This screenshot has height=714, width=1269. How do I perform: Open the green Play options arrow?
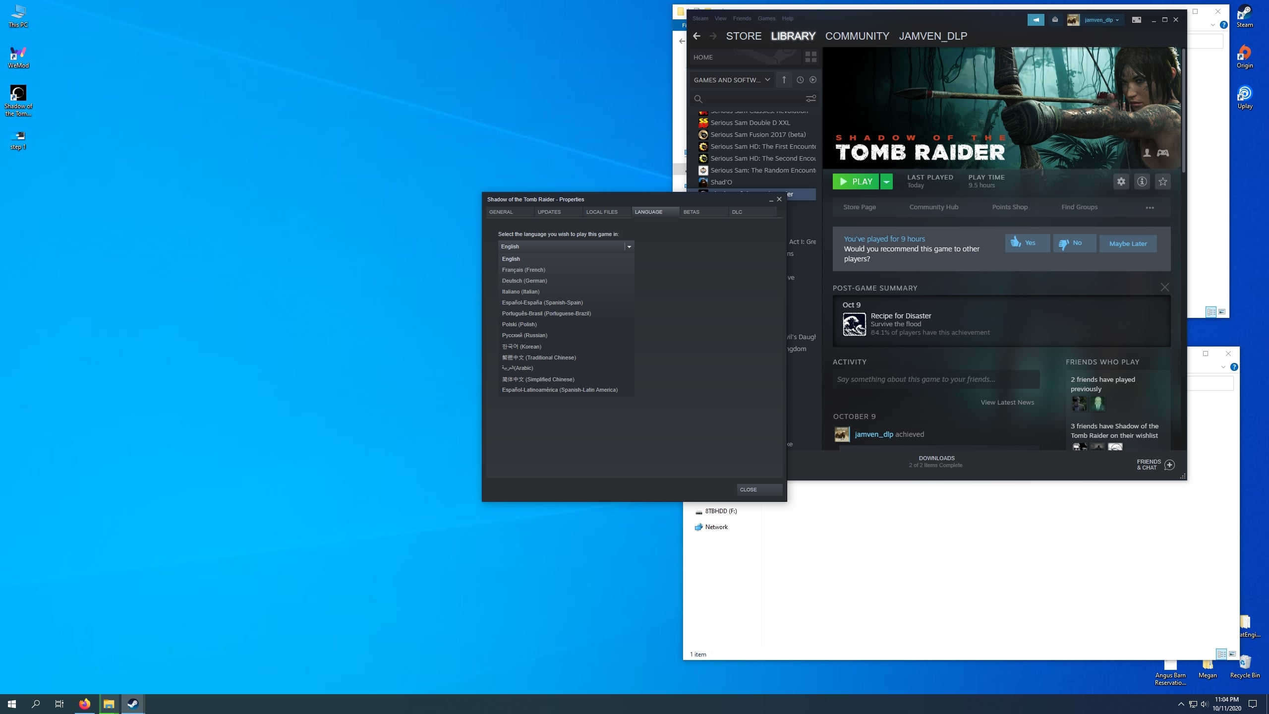pyautogui.click(x=886, y=181)
